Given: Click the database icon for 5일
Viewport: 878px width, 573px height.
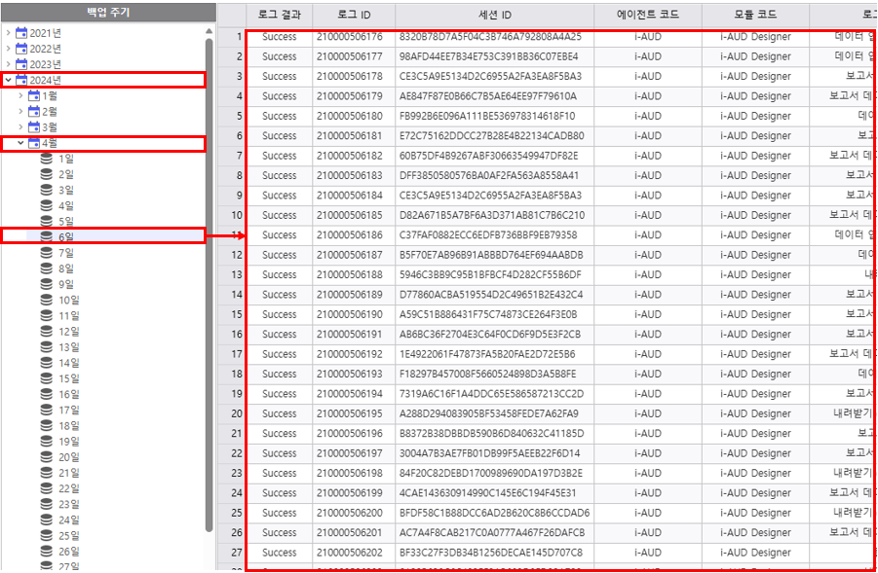Looking at the screenshot, I should [x=47, y=222].
